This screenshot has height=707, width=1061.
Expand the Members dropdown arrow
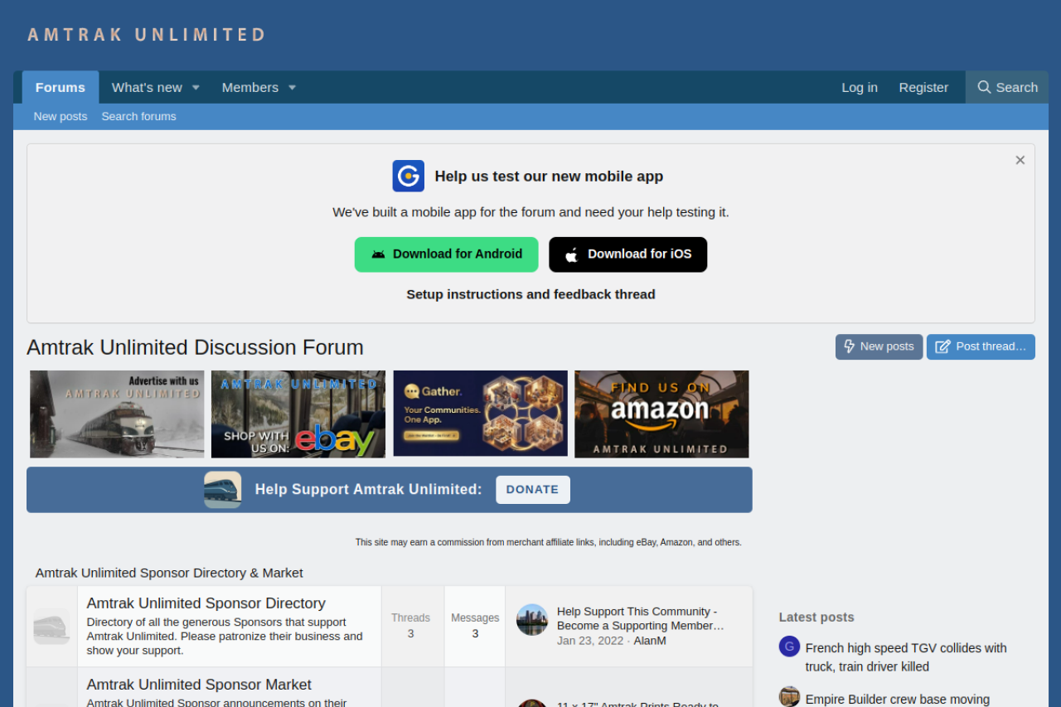click(292, 88)
